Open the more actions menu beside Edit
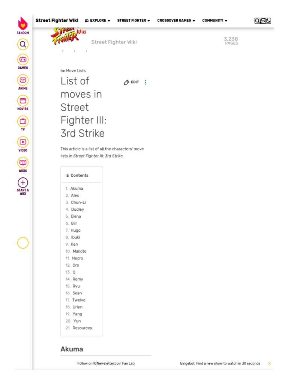The height and width of the screenshot is (384, 288). coord(146,82)
